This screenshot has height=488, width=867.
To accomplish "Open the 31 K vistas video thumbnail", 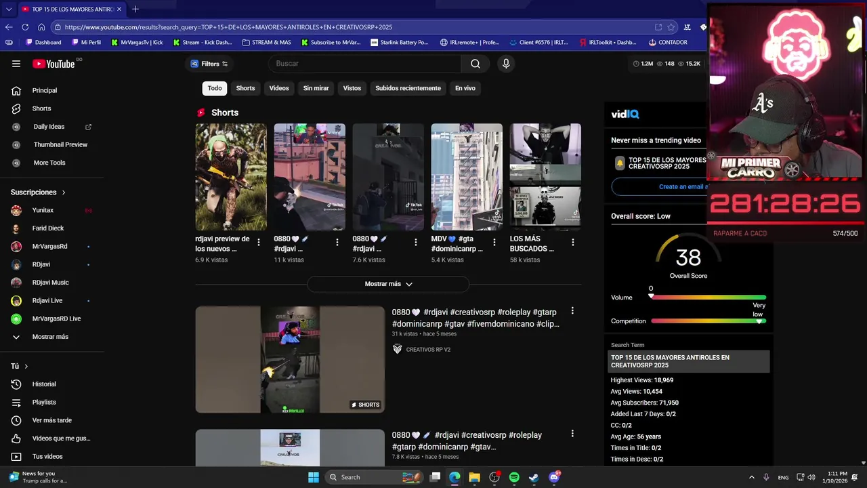I will coord(290,359).
